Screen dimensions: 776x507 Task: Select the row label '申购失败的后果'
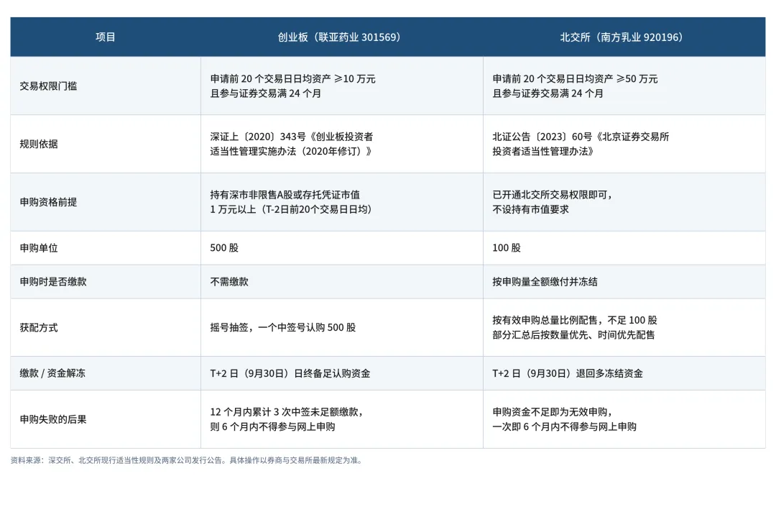(53, 419)
